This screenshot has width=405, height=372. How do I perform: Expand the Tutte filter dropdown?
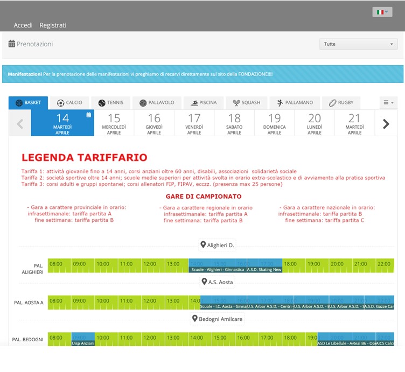point(358,44)
